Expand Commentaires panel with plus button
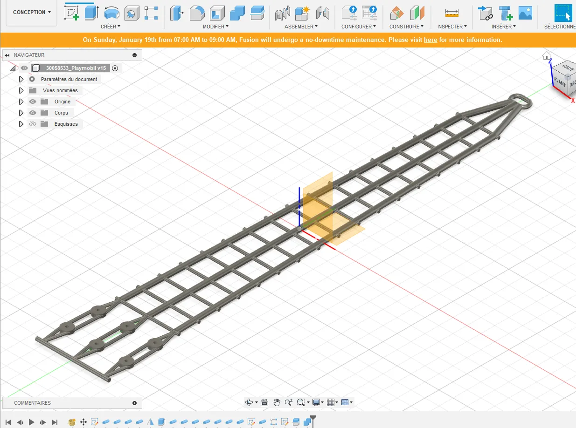Image resolution: width=576 pixels, height=428 pixels. click(135, 403)
